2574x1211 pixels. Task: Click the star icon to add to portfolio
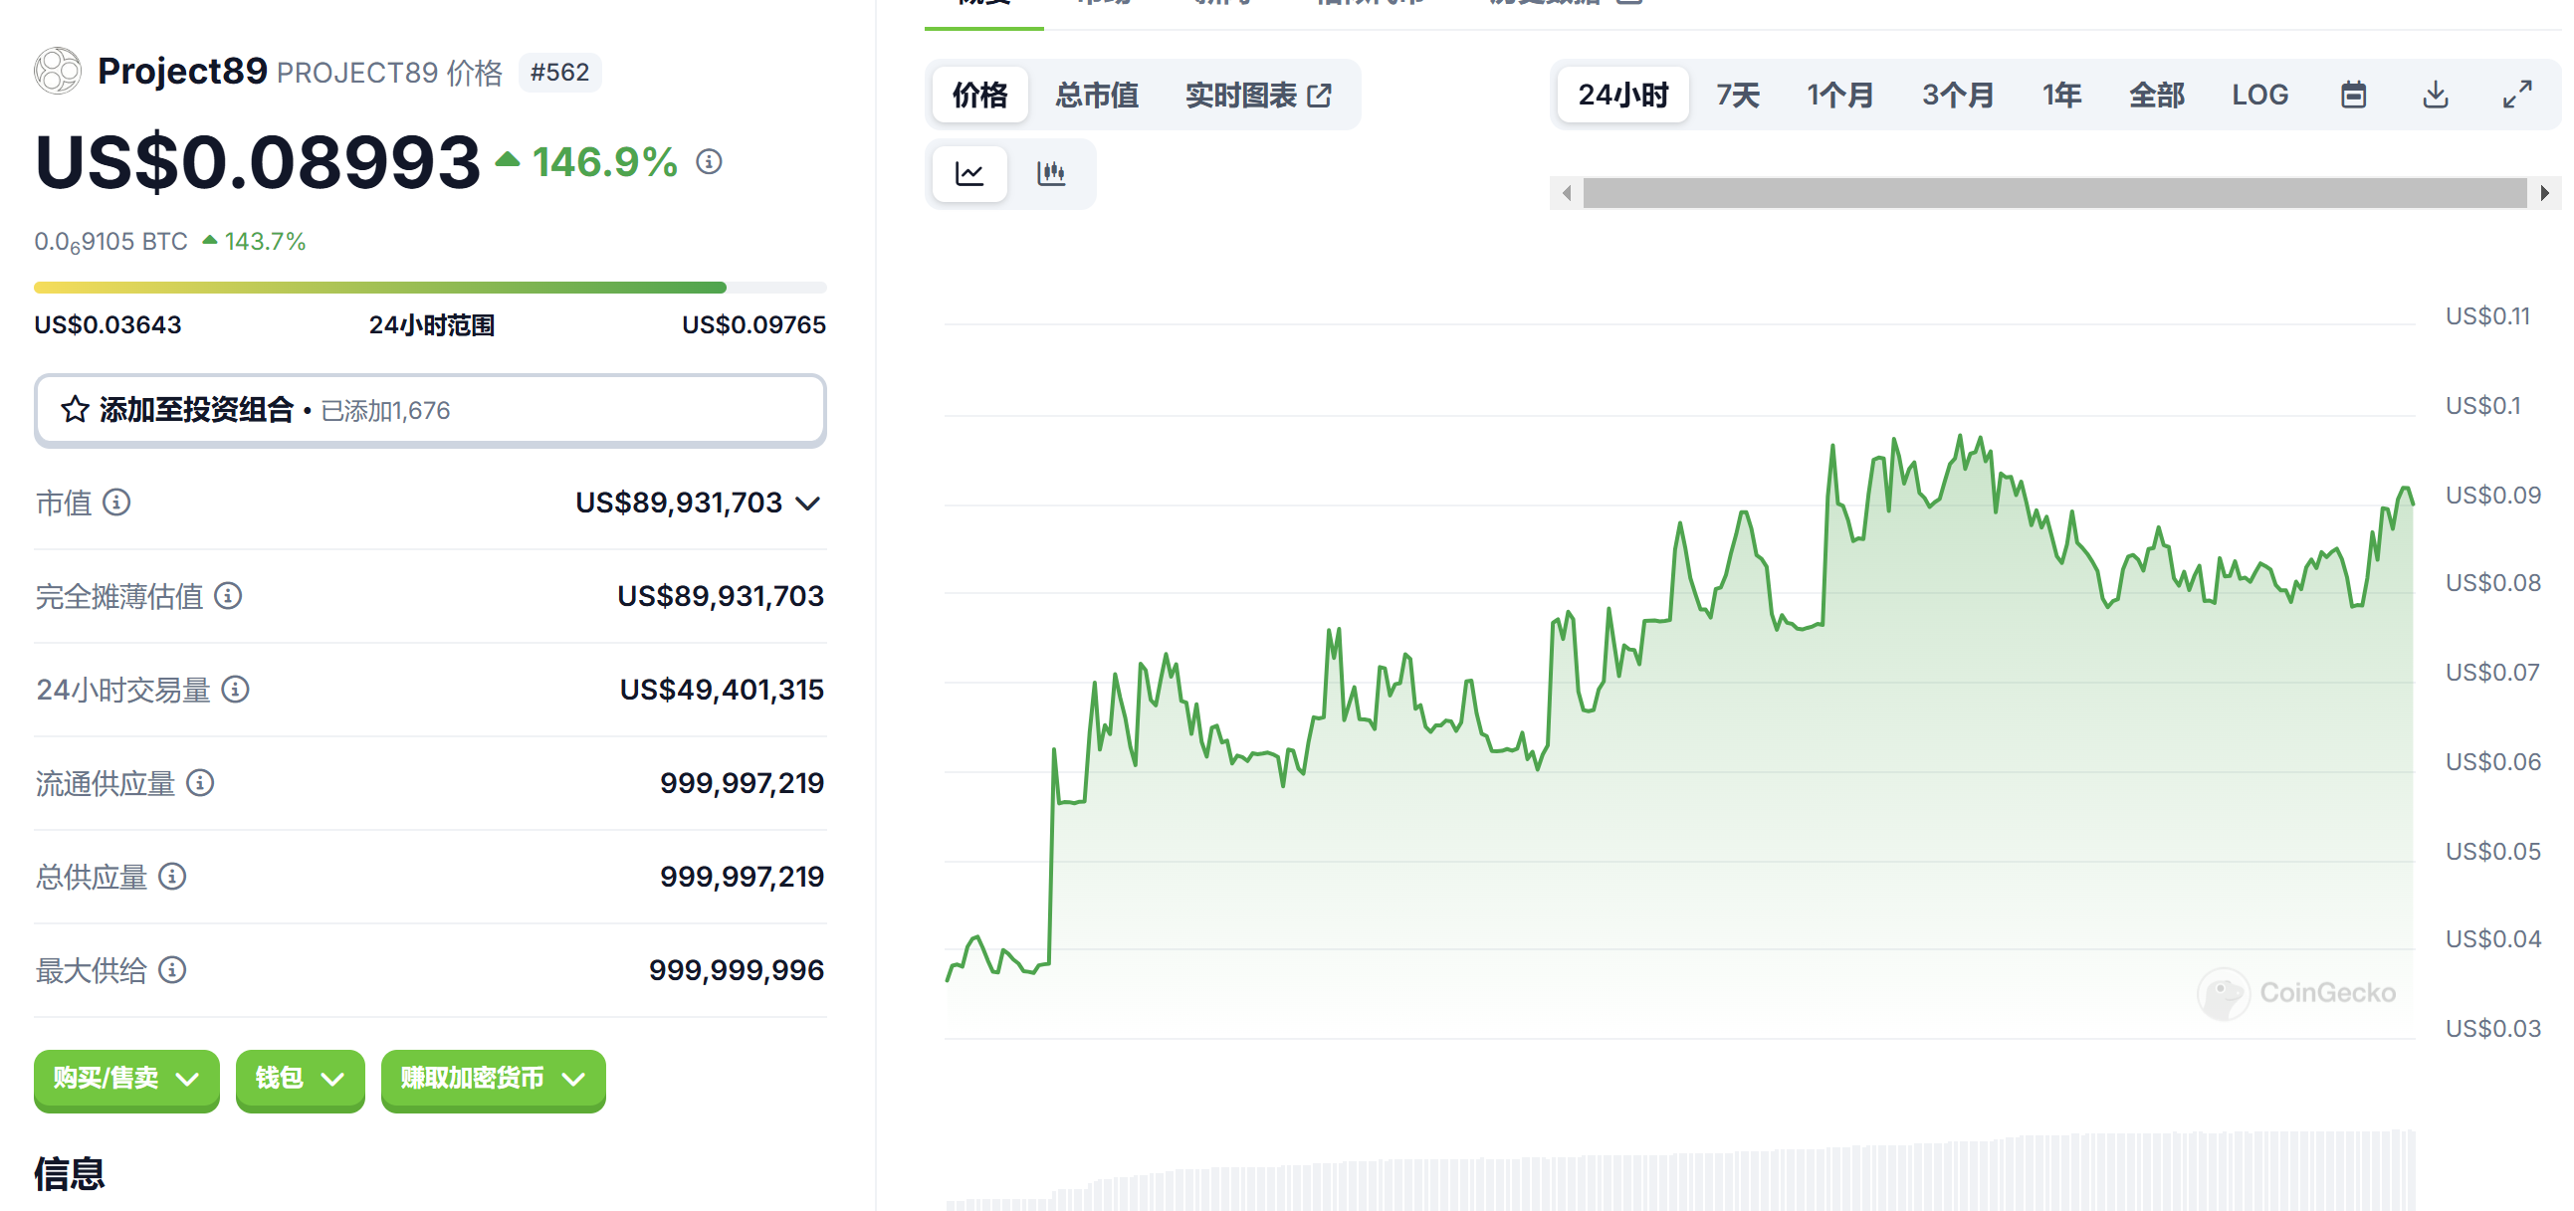tap(75, 410)
